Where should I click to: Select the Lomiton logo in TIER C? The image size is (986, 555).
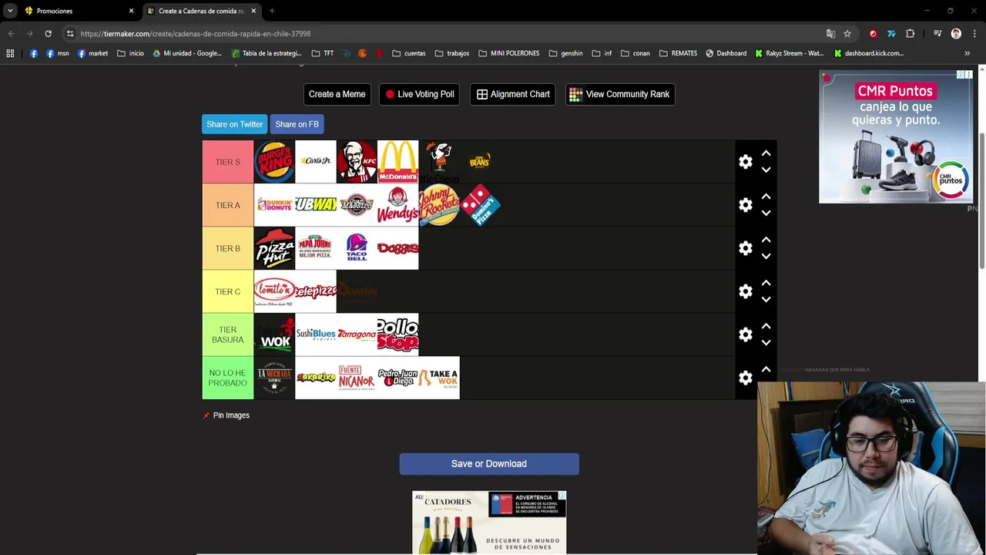(x=274, y=291)
